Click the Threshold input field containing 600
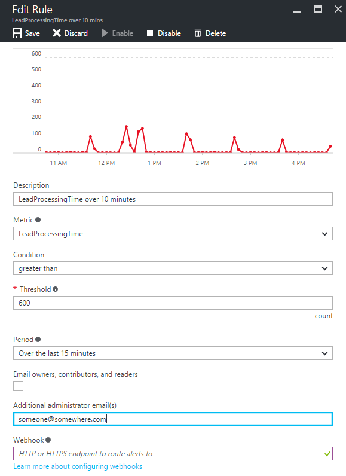Screen dimensions: 346x476 click(x=173, y=303)
